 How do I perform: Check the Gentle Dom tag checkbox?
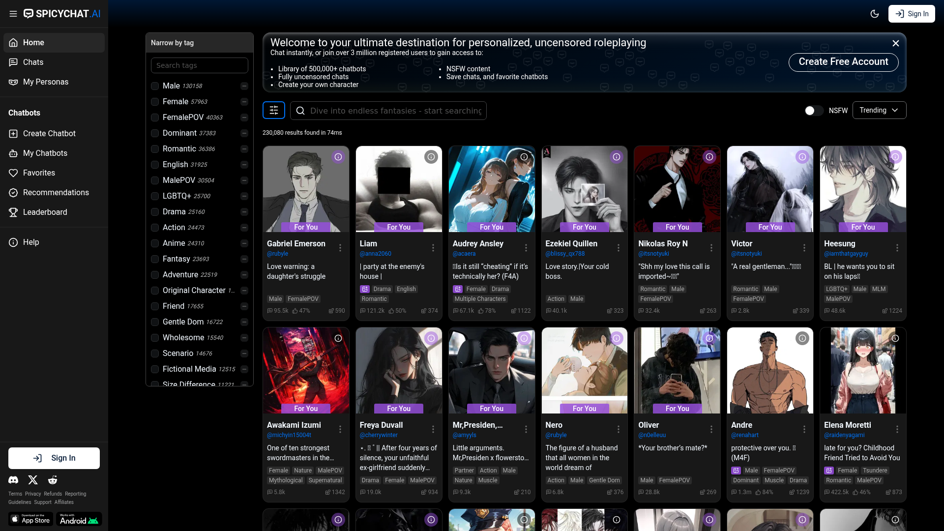[155, 322]
